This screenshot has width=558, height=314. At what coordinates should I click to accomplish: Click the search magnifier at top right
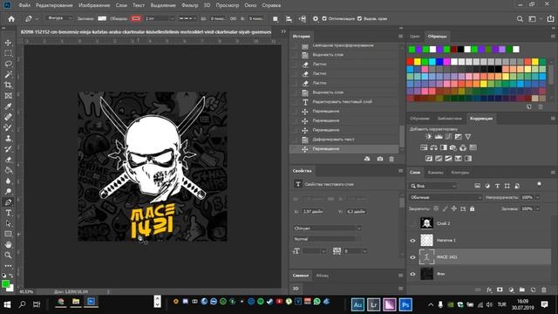pos(520,19)
